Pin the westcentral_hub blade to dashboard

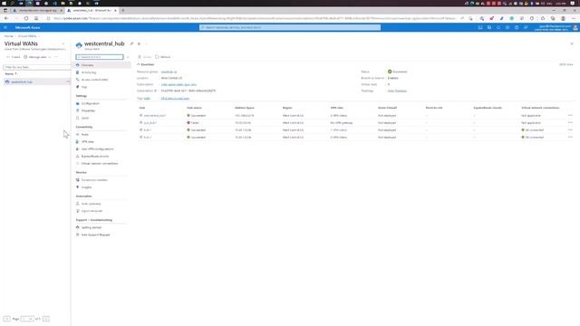click(131, 43)
